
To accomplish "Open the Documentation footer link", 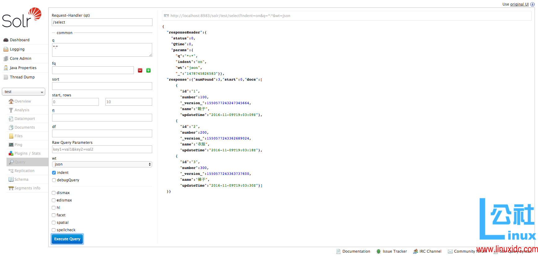I will coord(356,251).
